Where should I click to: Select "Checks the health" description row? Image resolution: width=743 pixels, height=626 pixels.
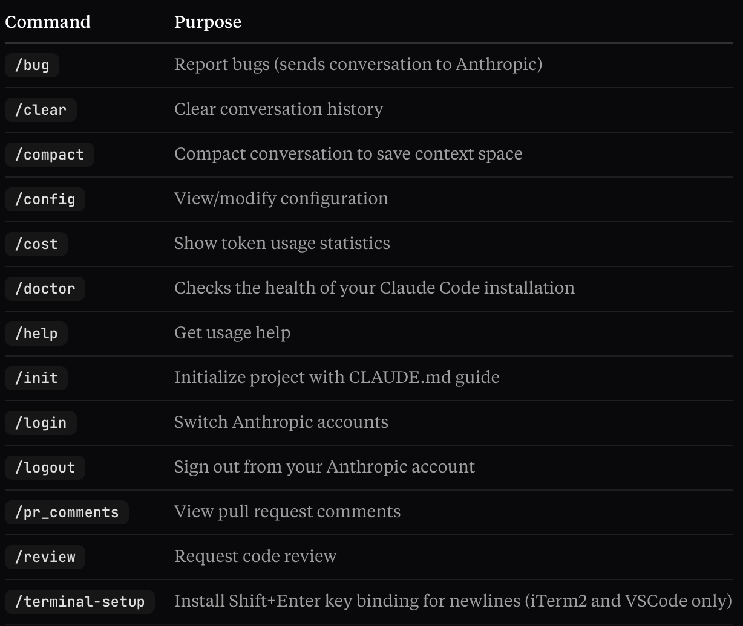click(374, 288)
